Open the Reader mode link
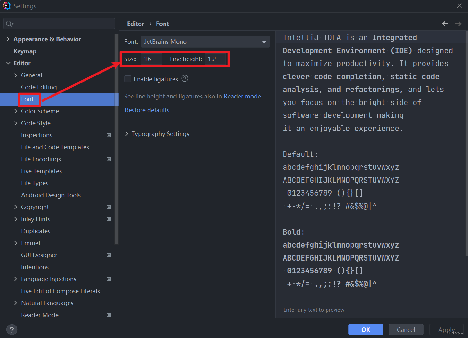The height and width of the screenshot is (338, 468). tap(242, 96)
